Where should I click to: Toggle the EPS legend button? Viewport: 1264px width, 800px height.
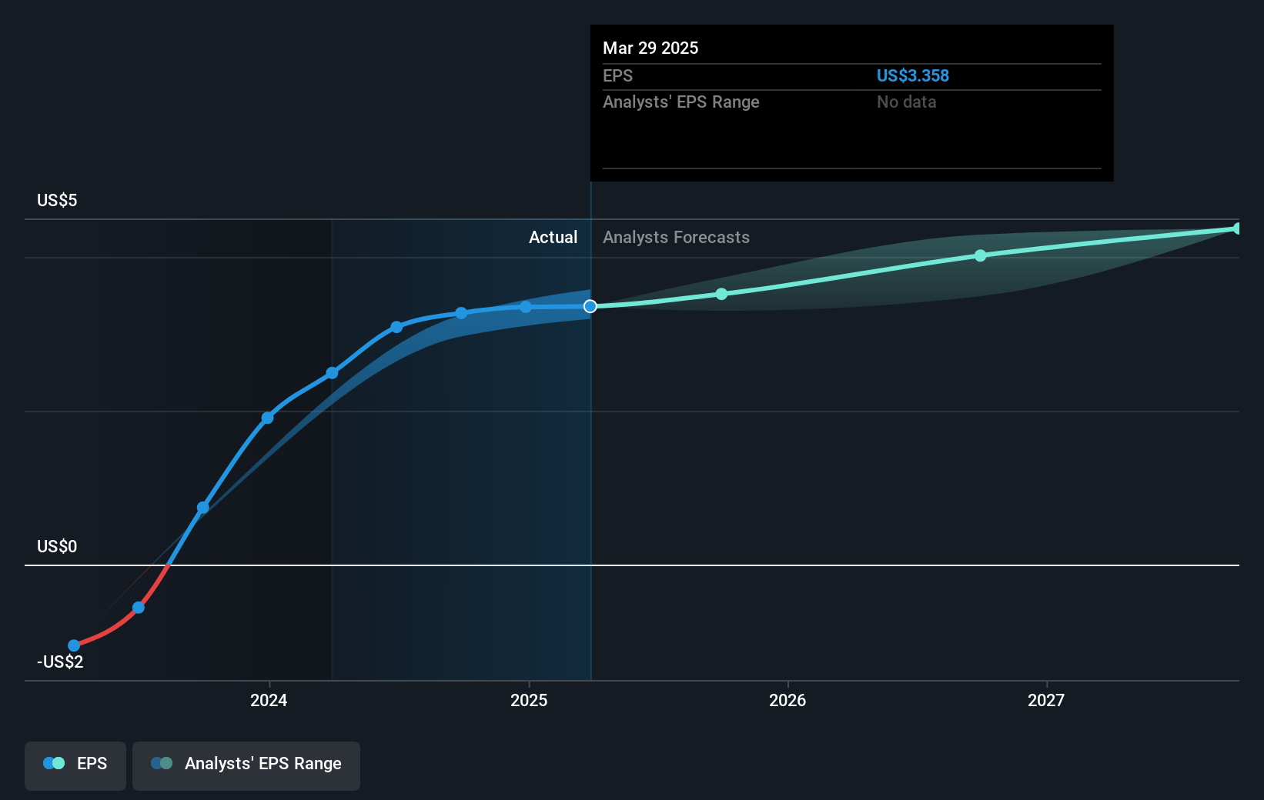click(x=75, y=765)
